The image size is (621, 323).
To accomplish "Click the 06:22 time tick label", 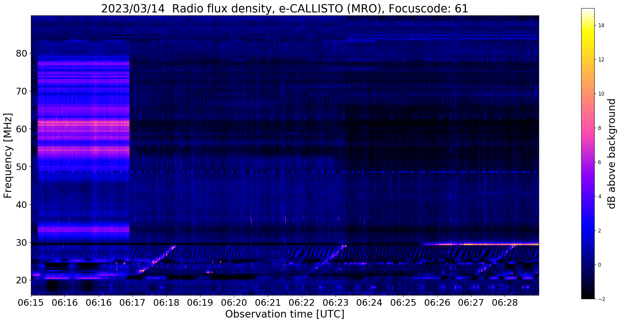I will pyautogui.click(x=302, y=303).
